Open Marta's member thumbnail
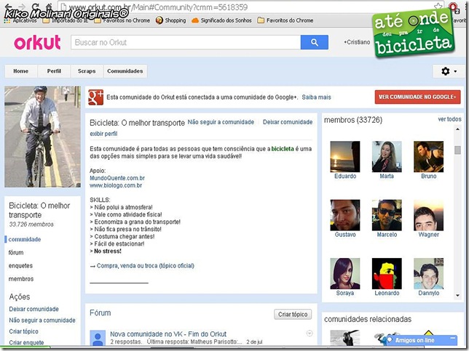 click(387, 157)
